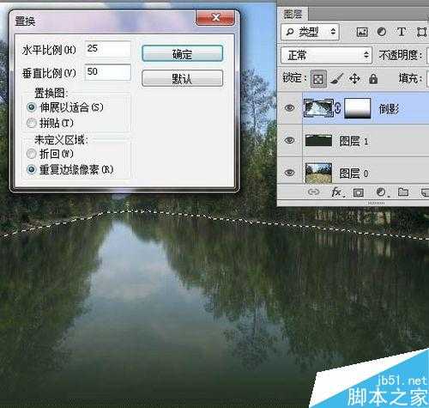The image size is (429, 408).
Task: Click the 确定 button
Action: pyautogui.click(x=182, y=53)
